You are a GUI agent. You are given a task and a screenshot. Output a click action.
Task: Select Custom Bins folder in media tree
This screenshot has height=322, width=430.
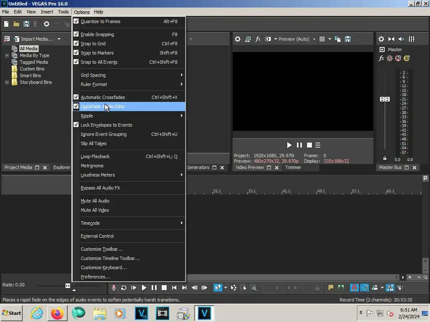coord(32,69)
